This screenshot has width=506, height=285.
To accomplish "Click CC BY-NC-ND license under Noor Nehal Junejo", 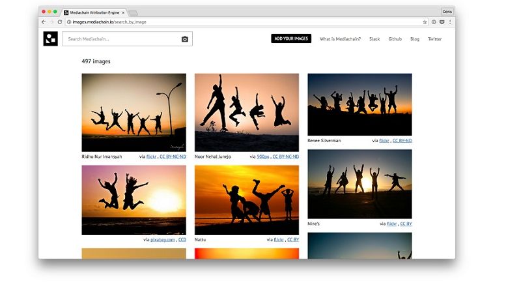I will 286,157.
